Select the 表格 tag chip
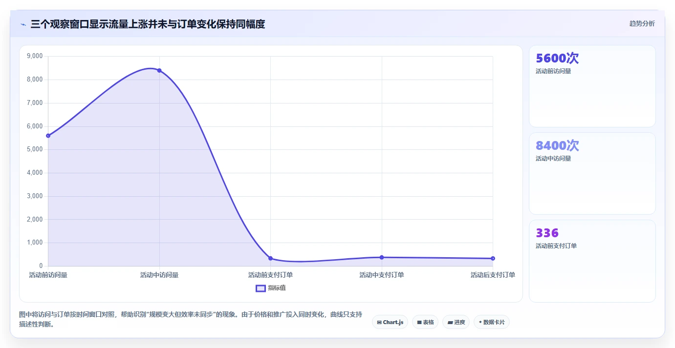This screenshot has height=348, width=675. [425, 322]
